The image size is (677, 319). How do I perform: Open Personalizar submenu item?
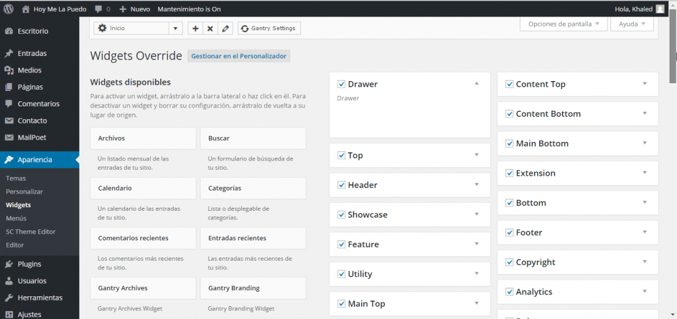[x=24, y=191]
